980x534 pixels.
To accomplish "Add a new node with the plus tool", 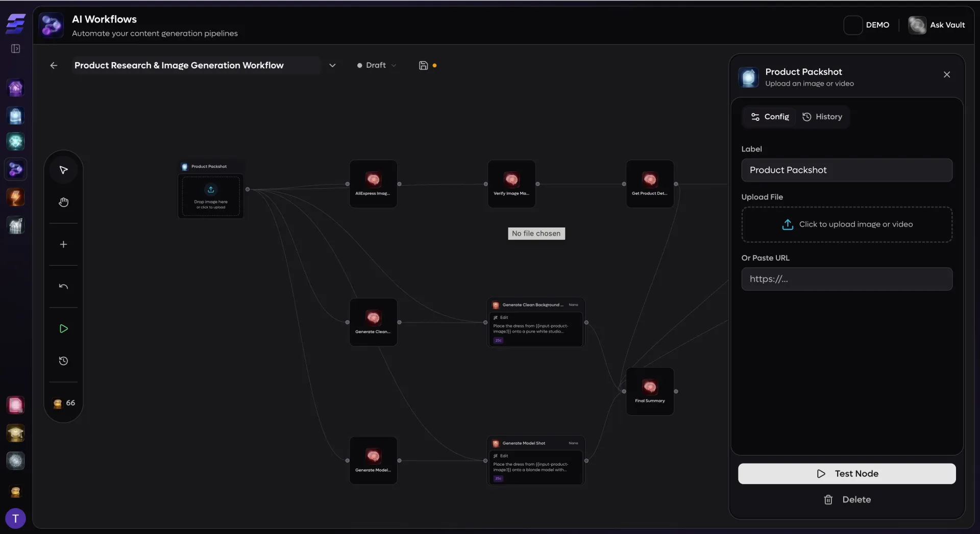I will 63,244.
